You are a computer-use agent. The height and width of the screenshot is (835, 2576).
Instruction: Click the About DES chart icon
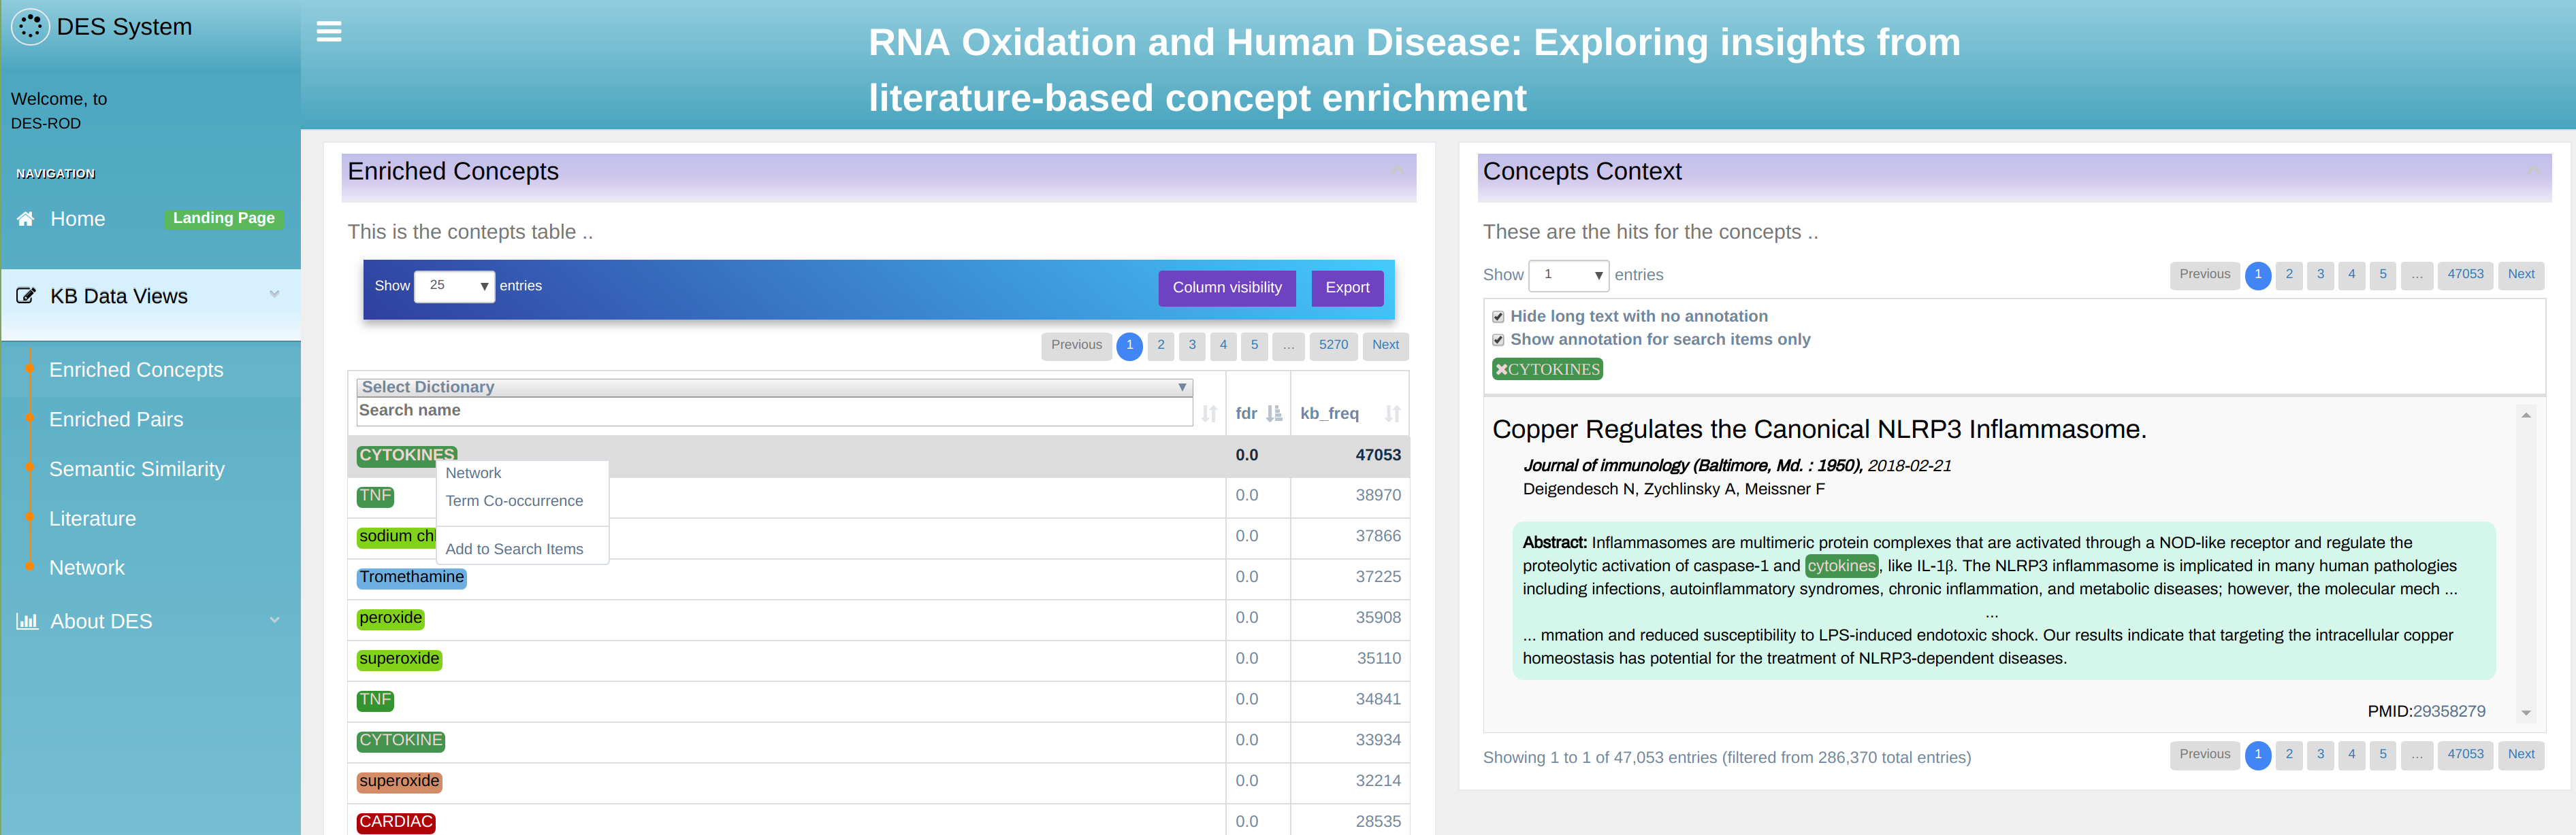[x=27, y=621]
